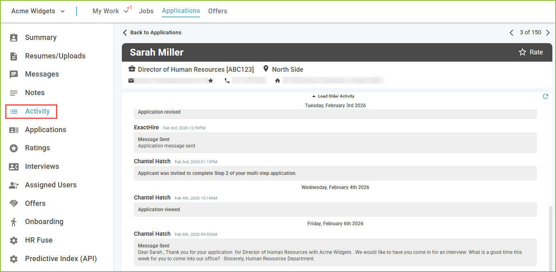The height and width of the screenshot is (272, 556).
Task: Click the Predictive Index gear icon
Action: [14, 259]
